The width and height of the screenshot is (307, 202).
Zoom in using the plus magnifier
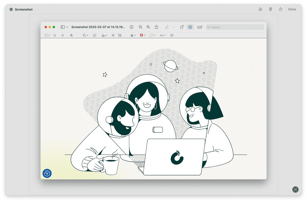coord(148,27)
